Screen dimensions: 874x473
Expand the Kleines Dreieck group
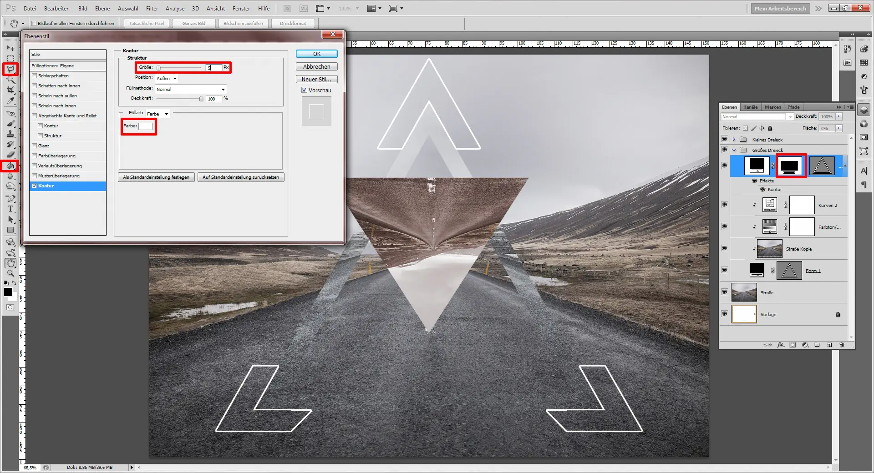tap(734, 139)
